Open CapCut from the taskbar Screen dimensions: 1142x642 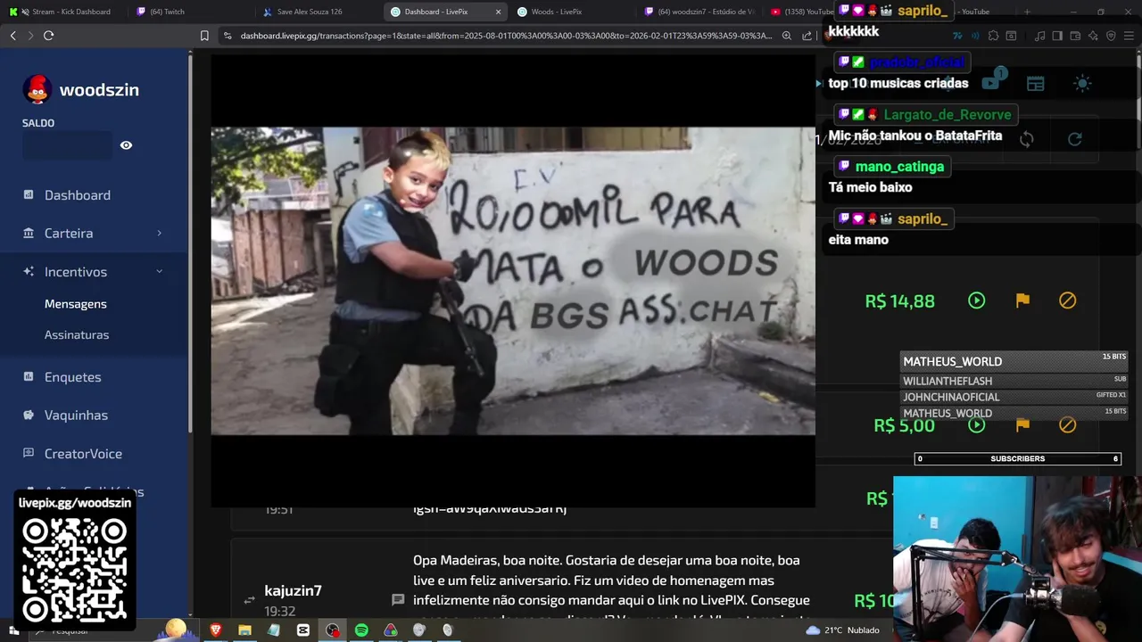click(303, 630)
